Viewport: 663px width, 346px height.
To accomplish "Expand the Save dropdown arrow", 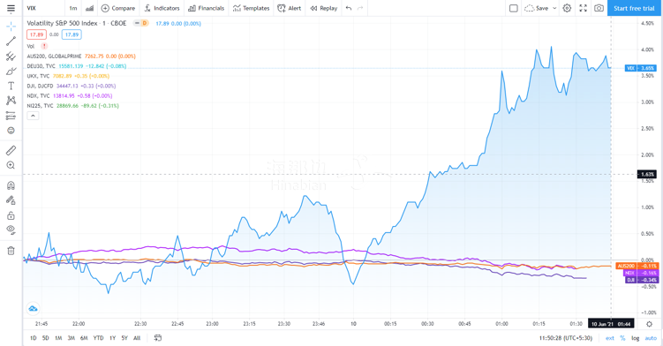I will (554, 8).
